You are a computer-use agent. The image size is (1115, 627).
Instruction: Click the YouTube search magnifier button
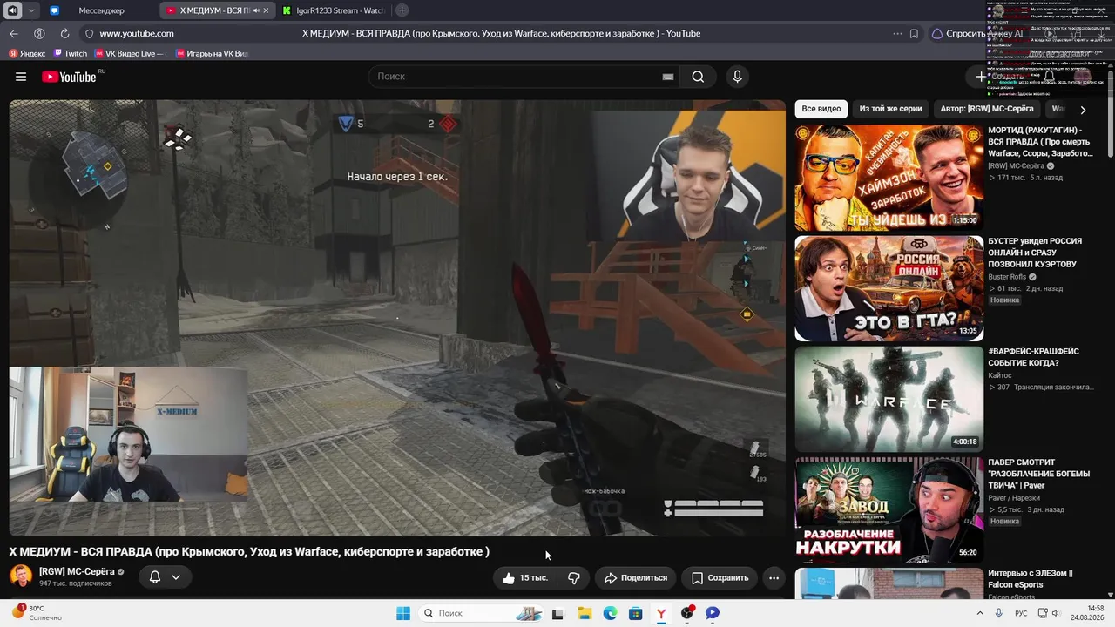[x=698, y=77]
